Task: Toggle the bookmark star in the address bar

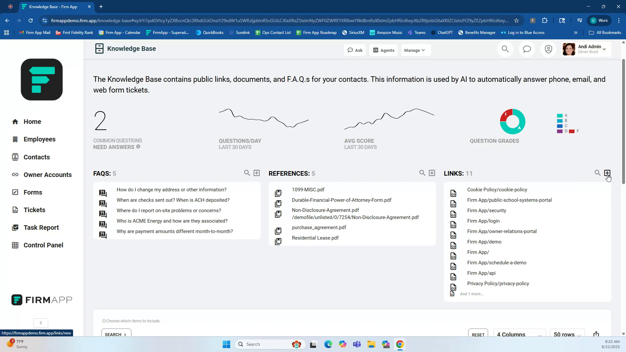Action: (516, 20)
